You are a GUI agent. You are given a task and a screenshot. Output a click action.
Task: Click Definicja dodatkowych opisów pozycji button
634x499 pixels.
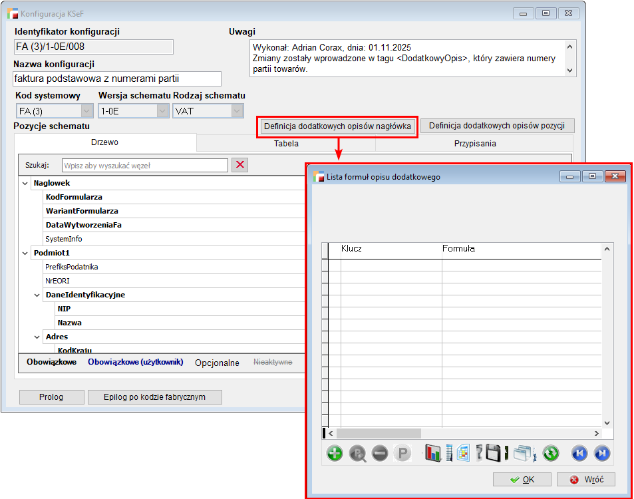pyautogui.click(x=497, y=126)
